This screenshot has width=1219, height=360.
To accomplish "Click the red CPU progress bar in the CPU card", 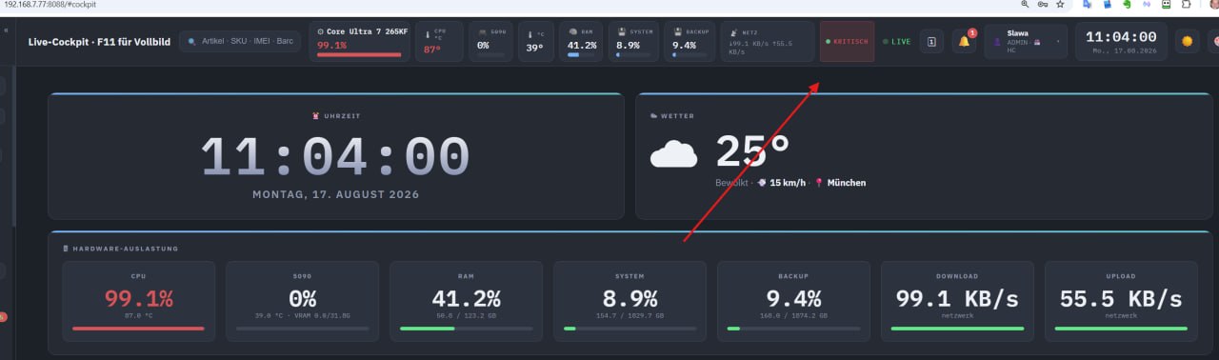I will pos(139,329).
